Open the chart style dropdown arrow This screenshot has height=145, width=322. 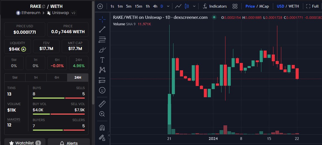click(x=194, y=6)
